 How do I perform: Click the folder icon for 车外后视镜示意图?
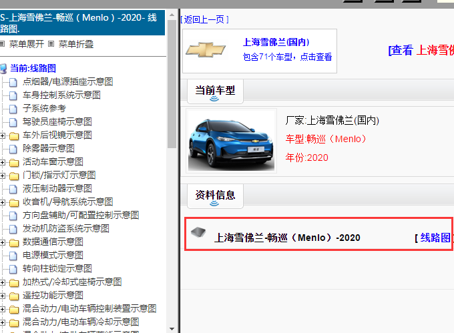click(14, 135)
